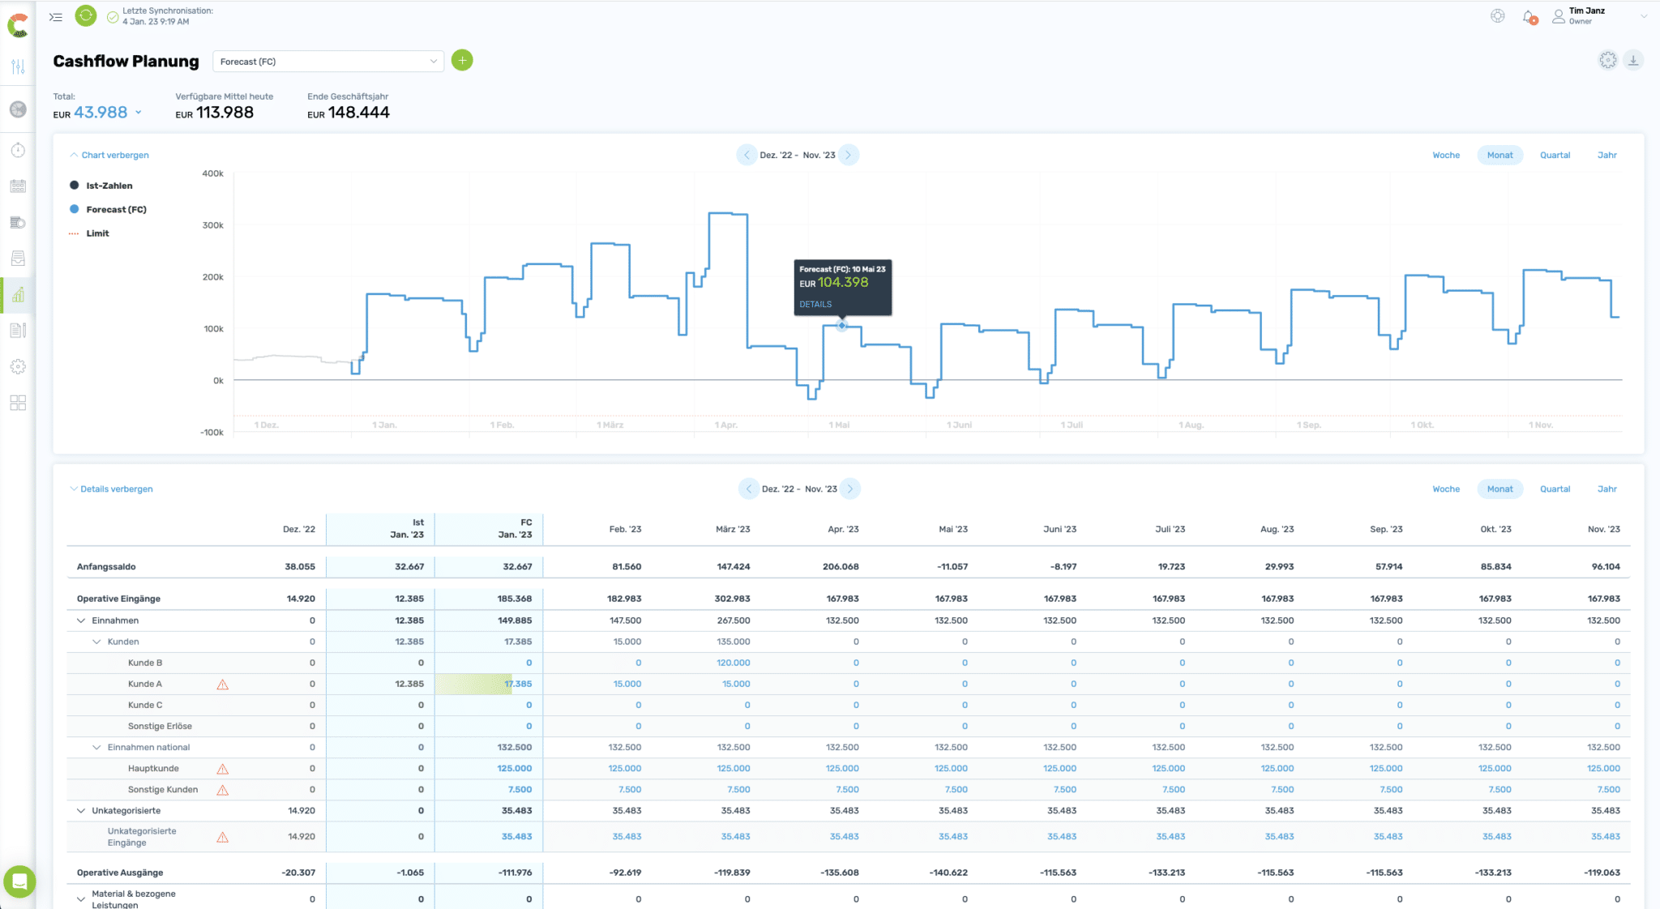Open the stopwatch icon in sidebar
The width and height of the screenshot is (1660, 909).
(x=18, y=150)
